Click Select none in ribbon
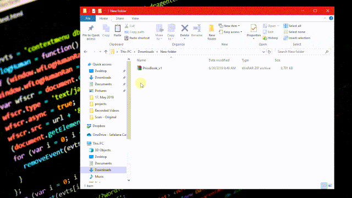Image resolution: width=352 pixels, height=198 pixels. coord(294,32)
